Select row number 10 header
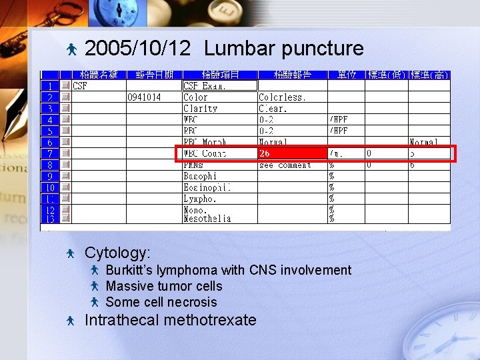480x360 pixels. pyautogui.click(x=50, y=187)
